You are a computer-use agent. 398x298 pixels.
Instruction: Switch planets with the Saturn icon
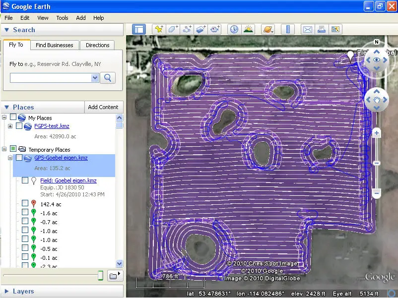point(268,29)
